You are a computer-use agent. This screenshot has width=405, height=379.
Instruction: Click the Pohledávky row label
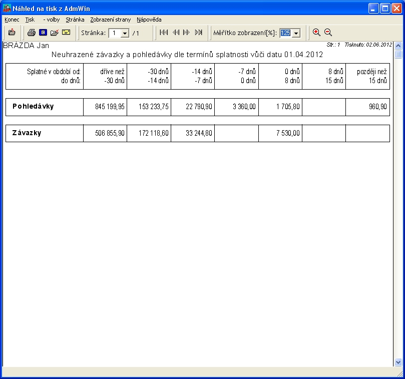[33, 106]
